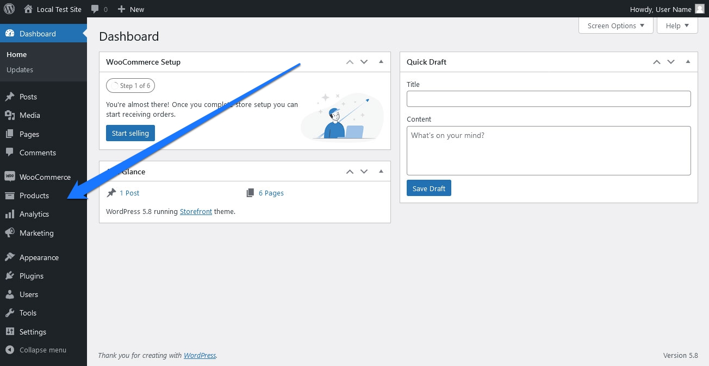Viewport: 709px width, 366px height.
Task: Click the Step 1 of 6 progress badge
Action: [131, 85]
